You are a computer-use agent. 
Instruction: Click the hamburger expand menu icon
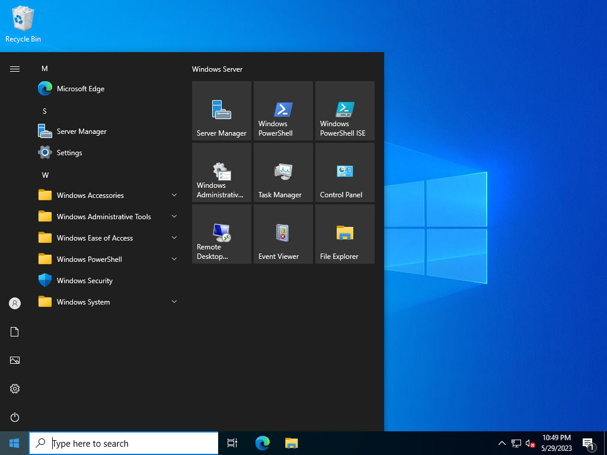[x=15, y=69]
